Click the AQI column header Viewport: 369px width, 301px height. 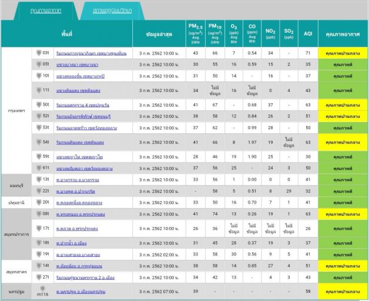[x=307, y=34]
